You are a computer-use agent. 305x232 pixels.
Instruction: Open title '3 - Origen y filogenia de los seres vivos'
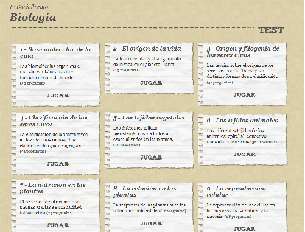[243, 52]
